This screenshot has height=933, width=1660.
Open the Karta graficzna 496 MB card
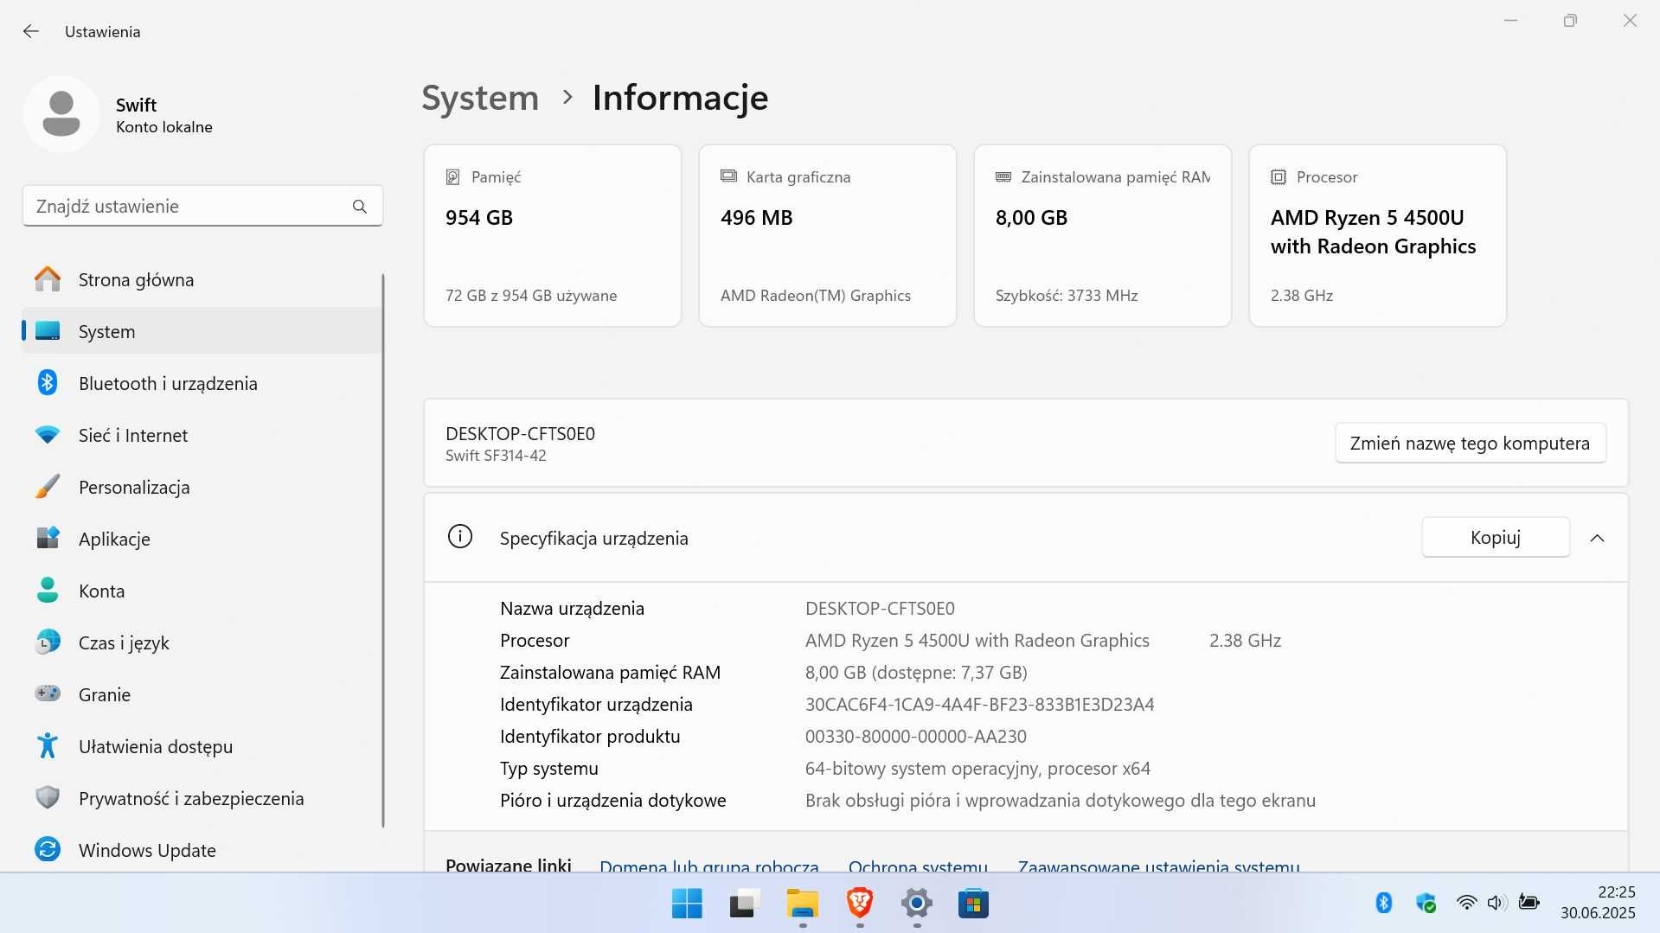pyautogui.click(x=828, y=235)
